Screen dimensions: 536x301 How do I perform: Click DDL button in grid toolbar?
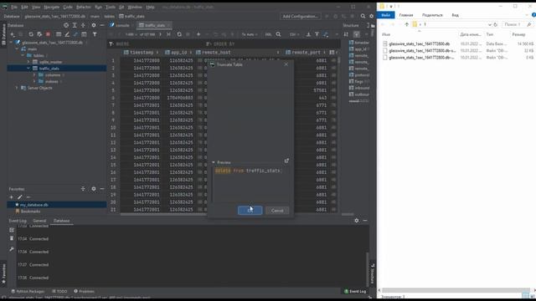[x=268, y=34]
